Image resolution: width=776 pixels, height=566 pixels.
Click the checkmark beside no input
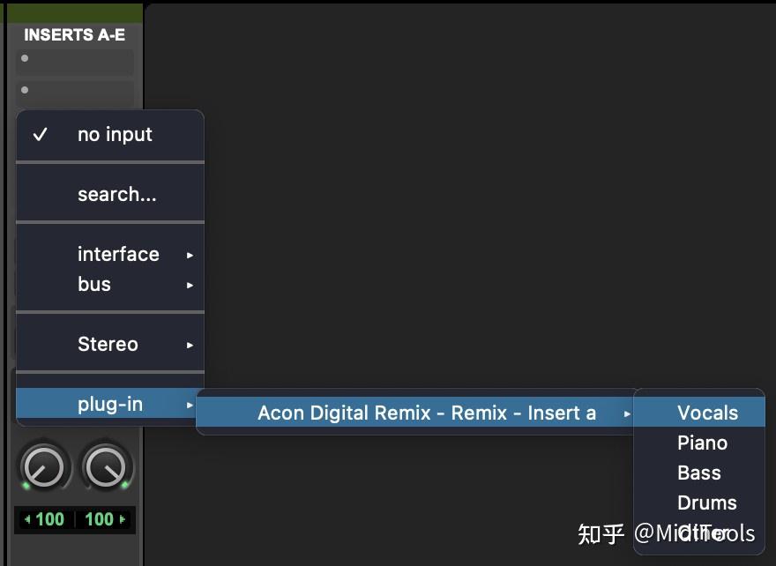pos(40,134)
